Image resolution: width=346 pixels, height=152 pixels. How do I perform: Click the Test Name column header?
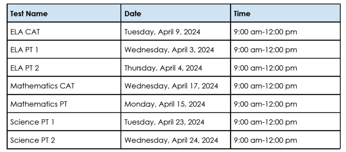point(29,14)
